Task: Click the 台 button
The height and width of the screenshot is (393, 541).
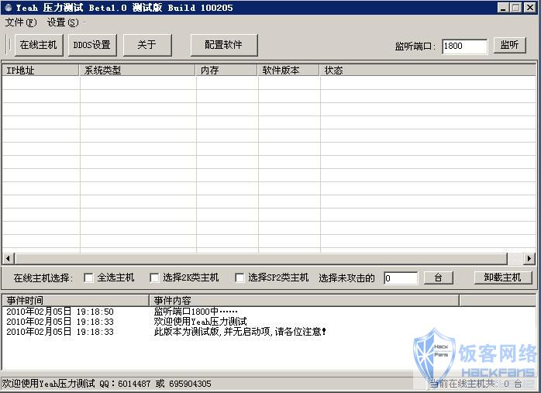Action: [438, 278]
